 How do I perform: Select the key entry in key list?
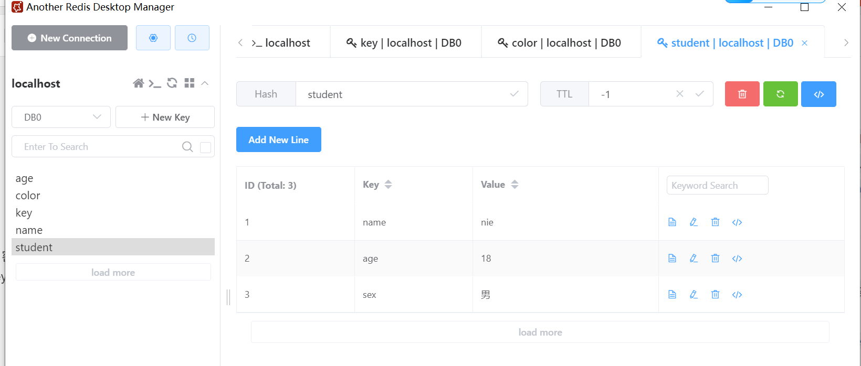point(113,213)
